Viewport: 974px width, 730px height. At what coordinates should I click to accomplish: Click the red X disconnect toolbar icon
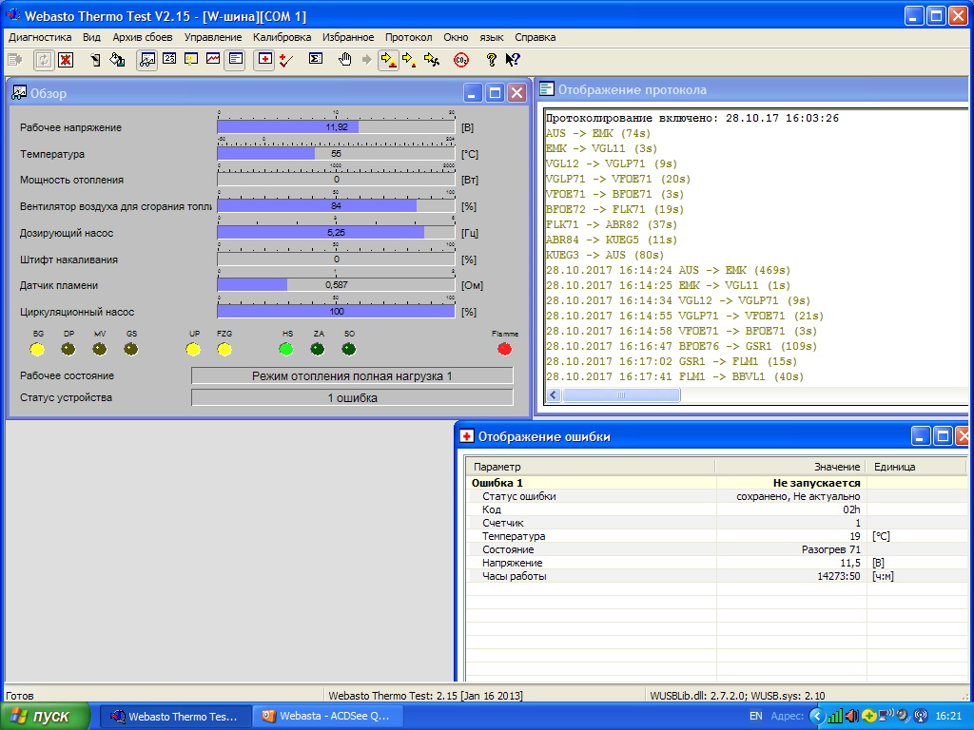66,60
